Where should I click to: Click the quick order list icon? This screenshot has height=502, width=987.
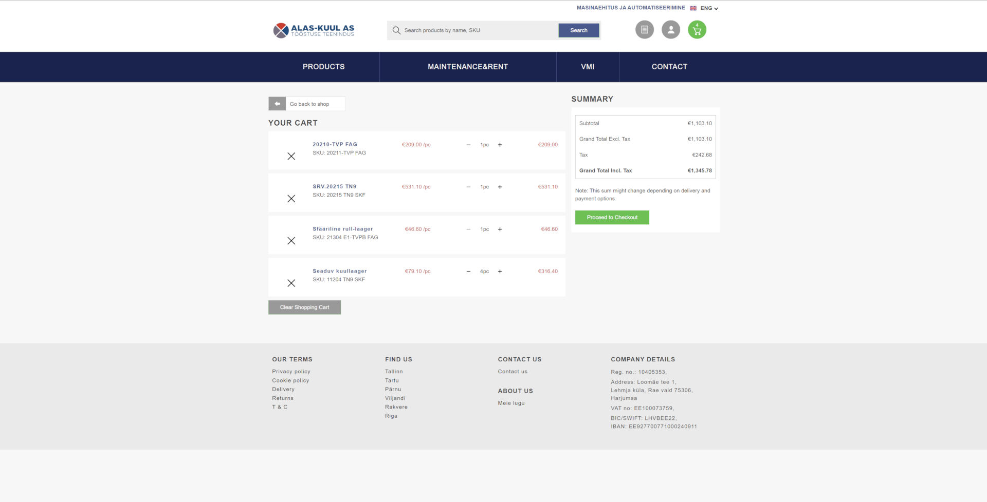pyautogui.click(x=644, y=30)
